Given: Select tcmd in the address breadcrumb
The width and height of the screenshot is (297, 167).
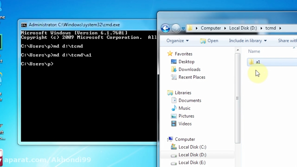Looking at the screenshot, I should coord(271,28).
